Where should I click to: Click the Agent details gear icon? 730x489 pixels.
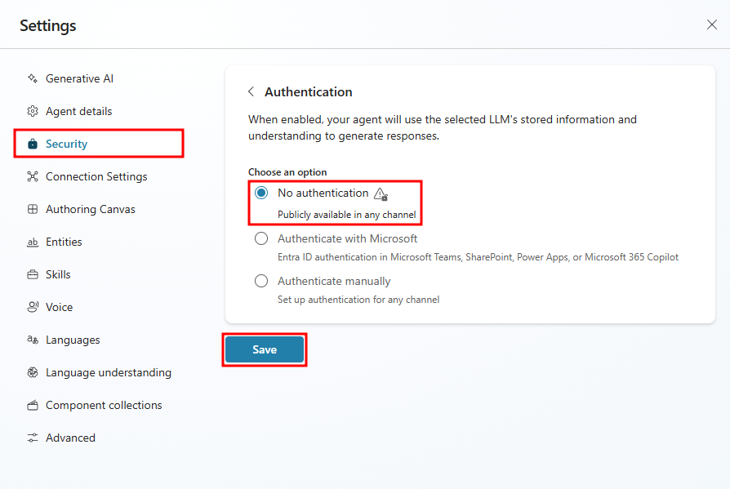click(x=33, y=111)
